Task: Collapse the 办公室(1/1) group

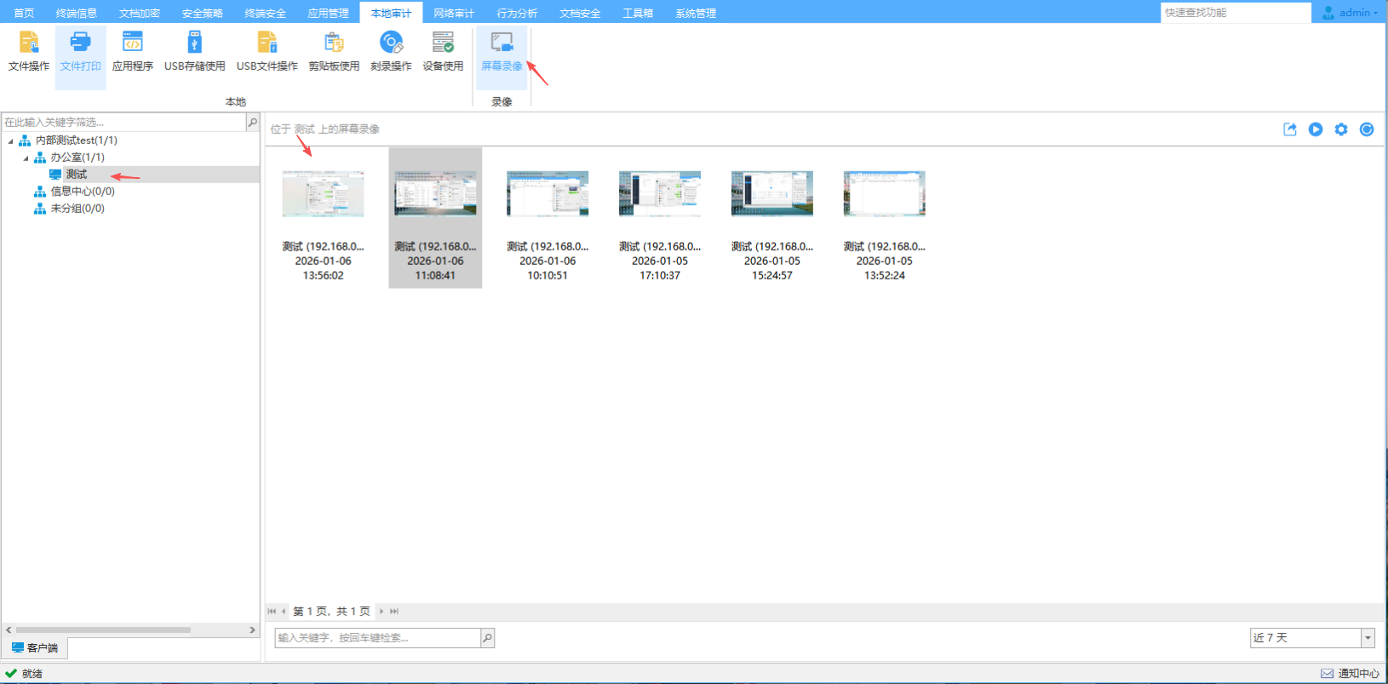Action: (x=26, y=158)
